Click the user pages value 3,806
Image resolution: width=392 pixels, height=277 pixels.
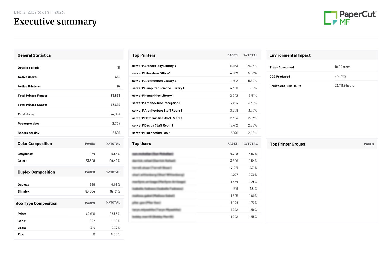[x=234, y=161]
